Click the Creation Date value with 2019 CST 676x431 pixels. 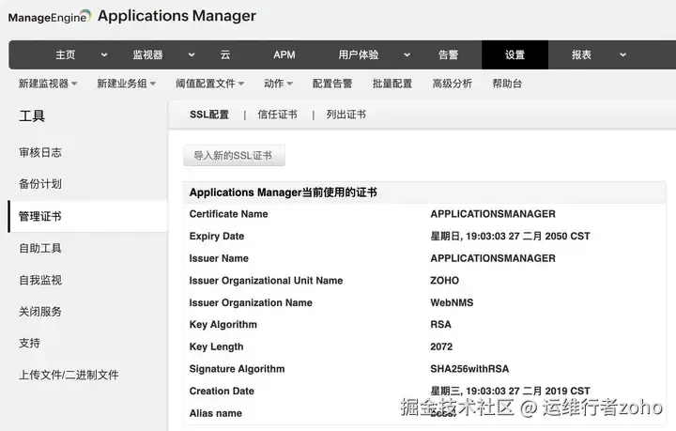(x=510, y=391)
